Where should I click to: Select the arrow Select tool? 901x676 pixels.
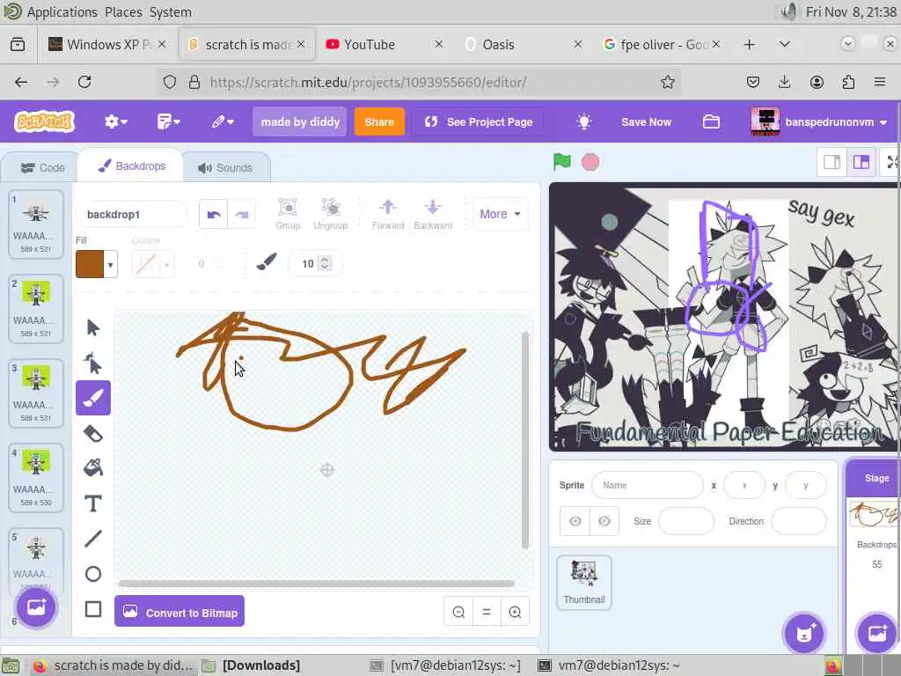point(93,327)
